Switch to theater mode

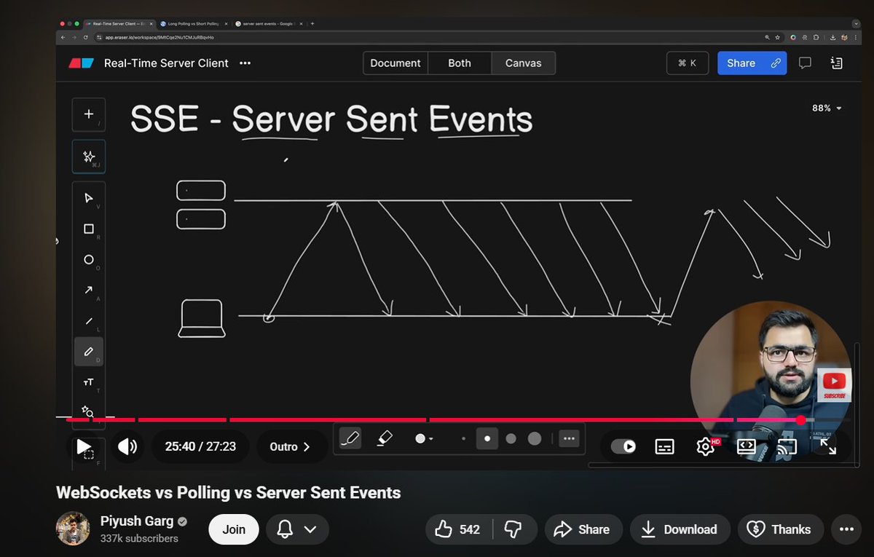pyautogui.click(x=747, y=446)
